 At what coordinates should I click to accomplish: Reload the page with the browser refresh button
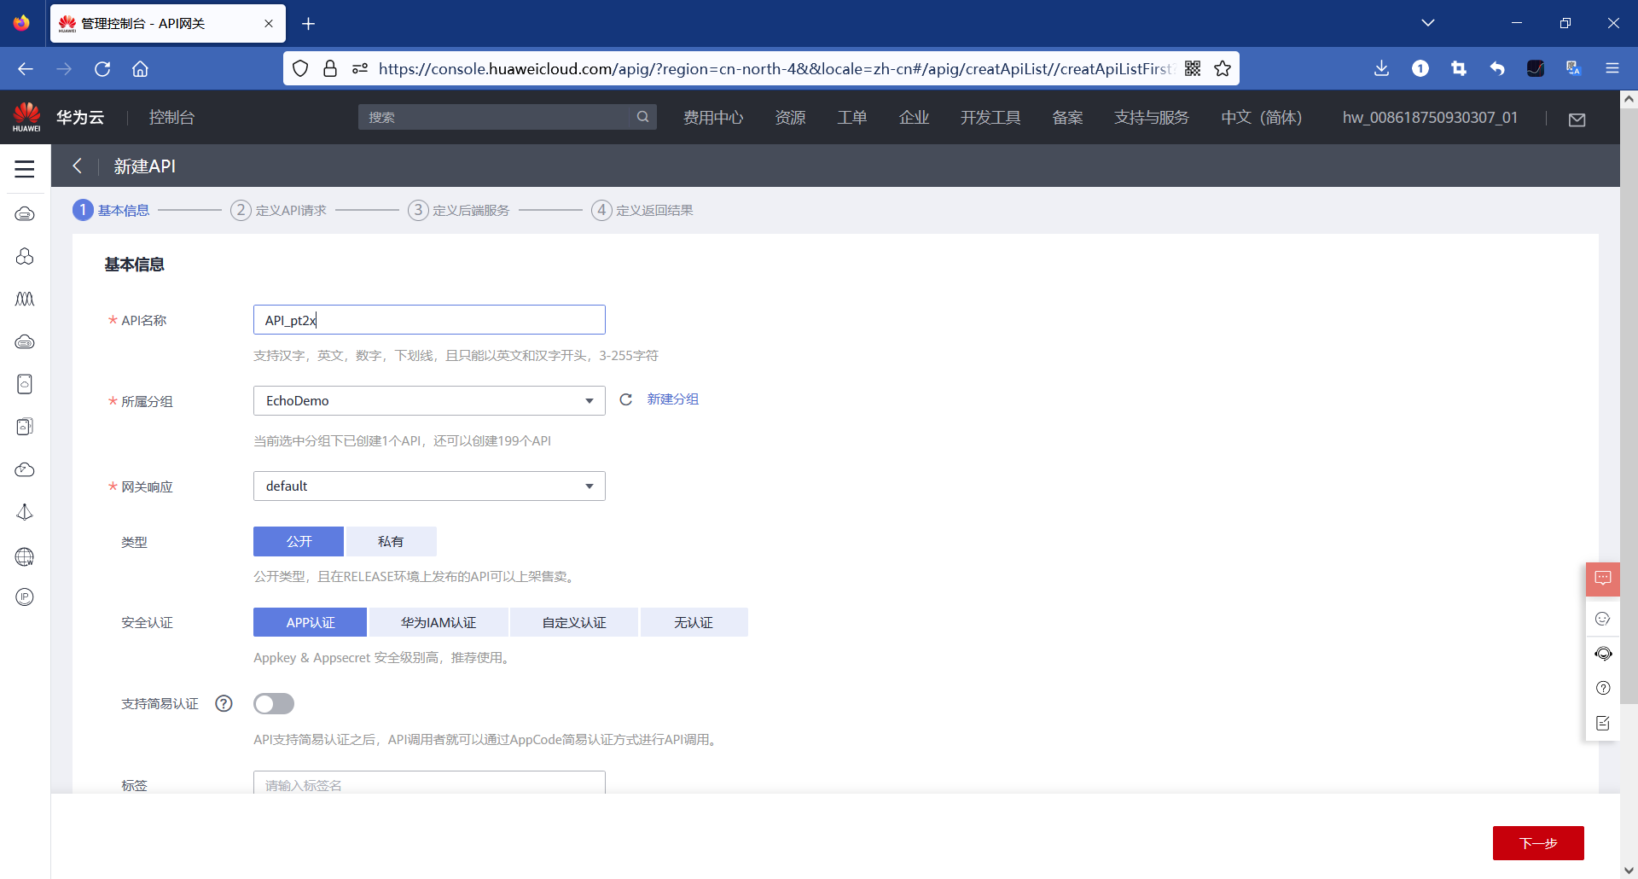[x=102, y=69]
